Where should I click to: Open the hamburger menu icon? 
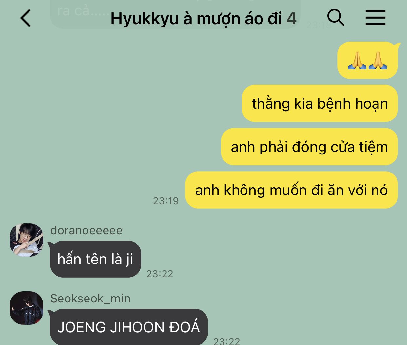(x=376, y=18)
